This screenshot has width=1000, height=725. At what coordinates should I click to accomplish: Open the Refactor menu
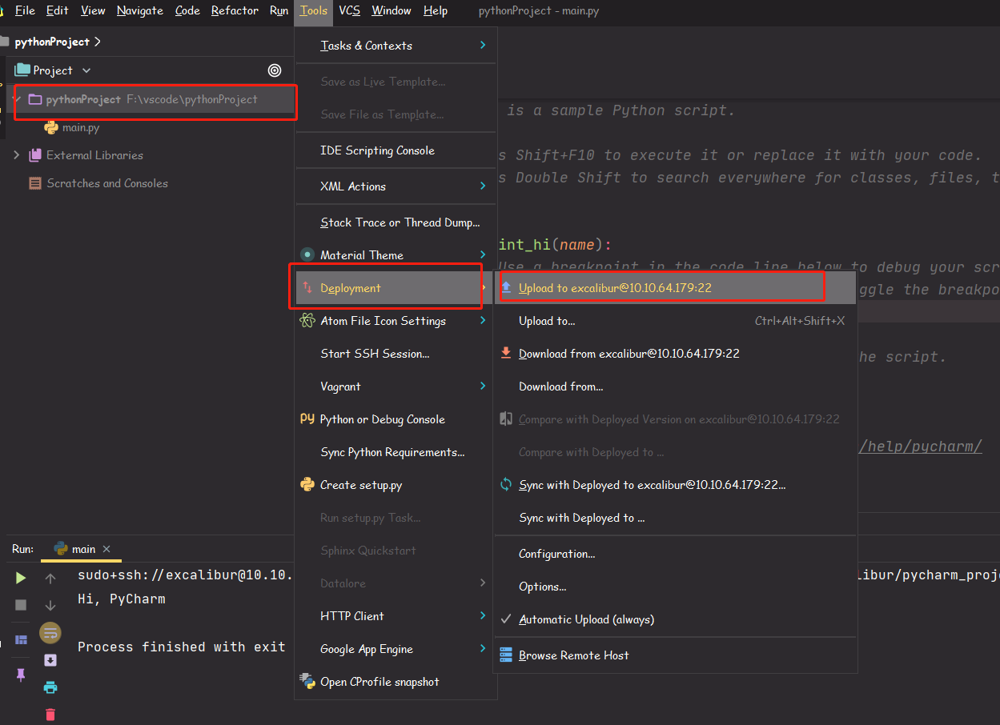coord(235,10)
